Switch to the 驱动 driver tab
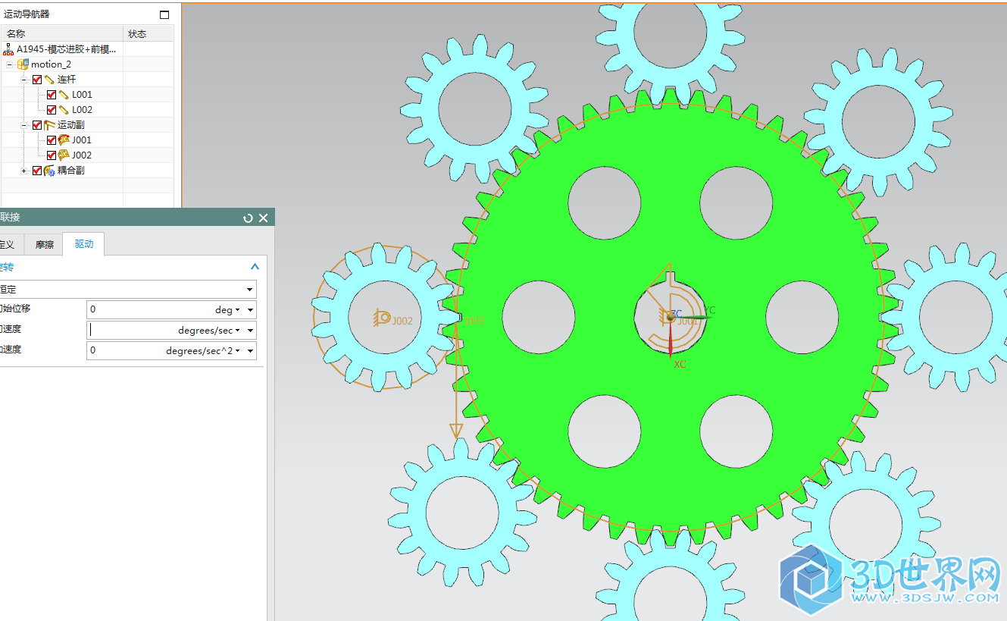Screen dimensions: 1007x621 pos(83,243)
